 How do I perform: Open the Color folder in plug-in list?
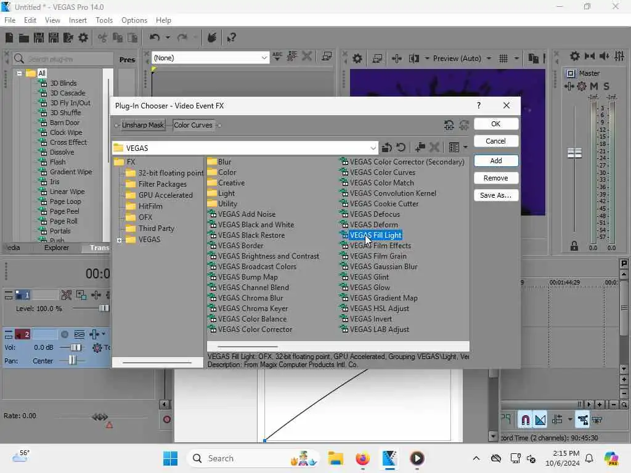click(227, 172)
